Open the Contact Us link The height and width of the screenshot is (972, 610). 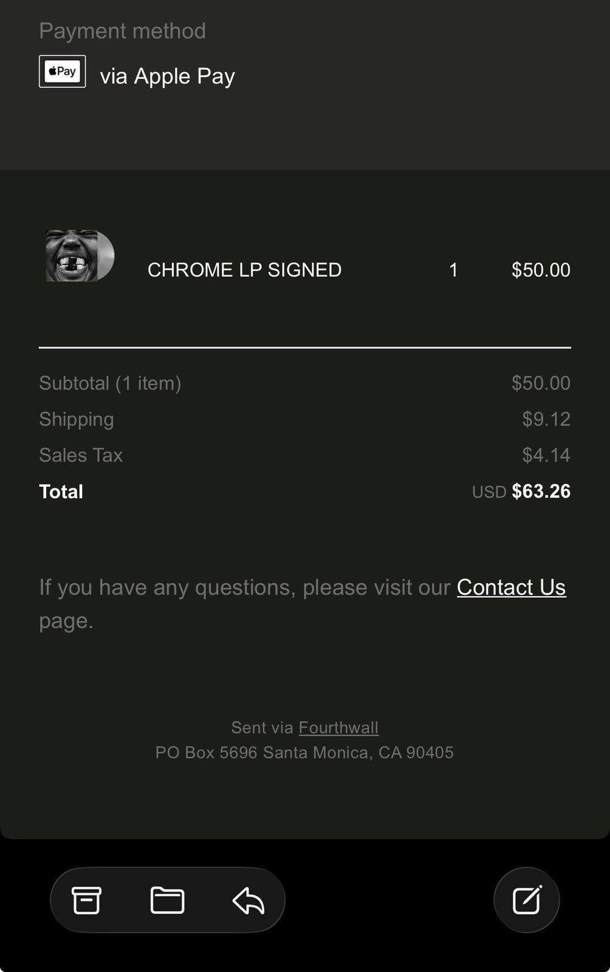point(511,587)
